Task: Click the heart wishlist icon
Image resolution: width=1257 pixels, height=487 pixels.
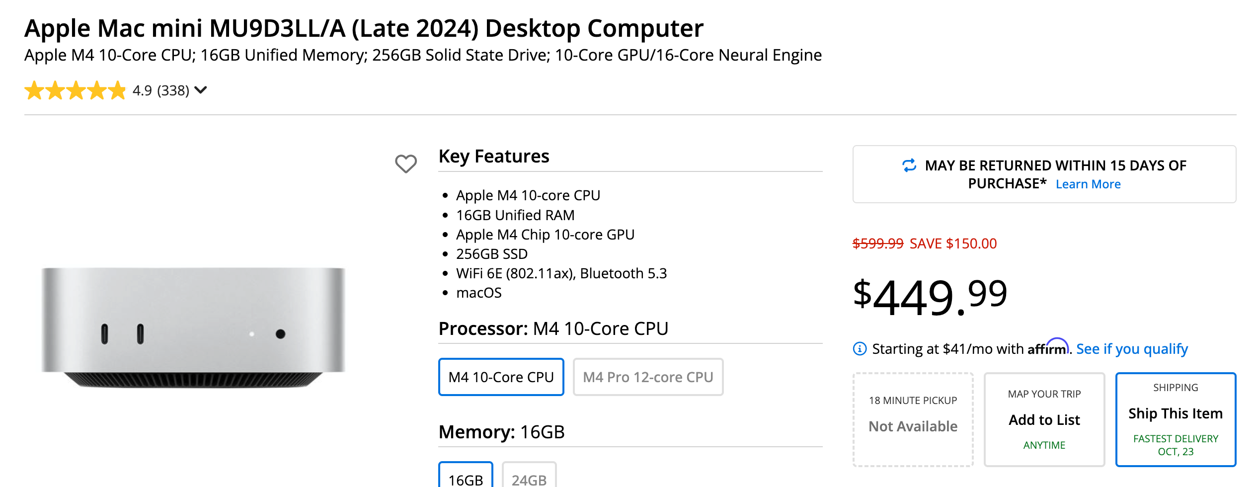Action: 405,163
